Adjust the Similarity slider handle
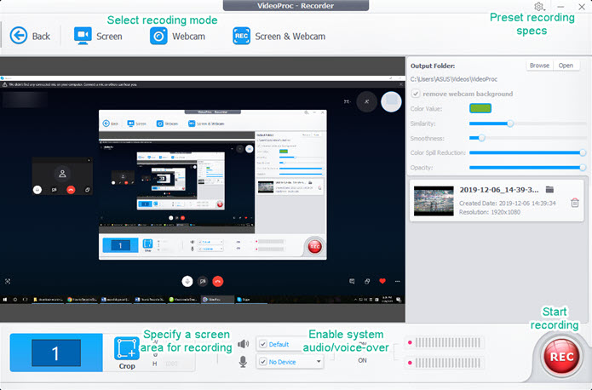The width and height of the screenshot is (592, 390). [510, 123]
